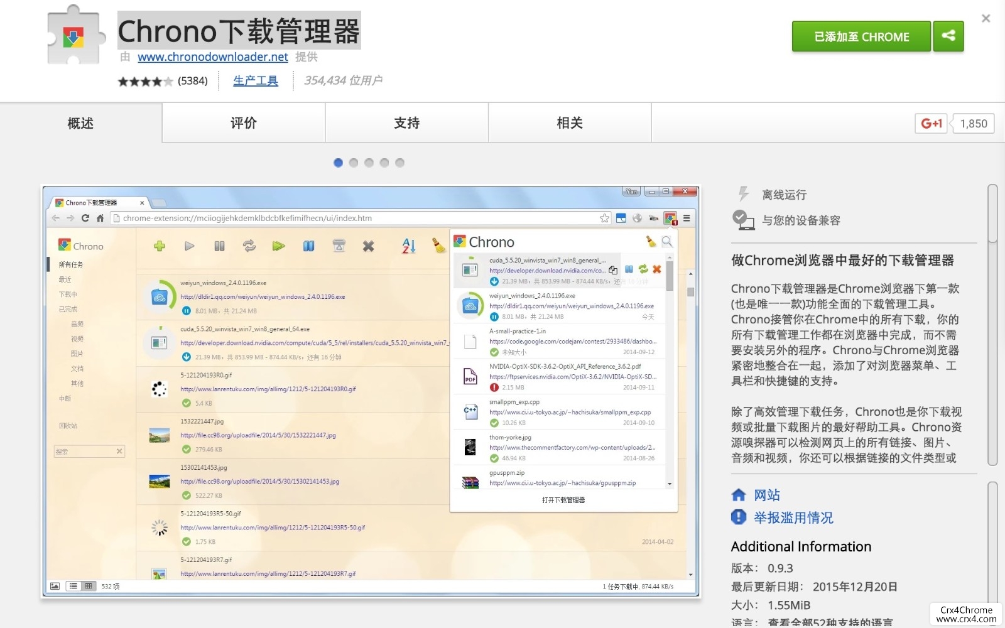The width and height of the screenshot is (1005, 628).
Task: Click the green plus new-task icon in screenshot
Action: 160,246
